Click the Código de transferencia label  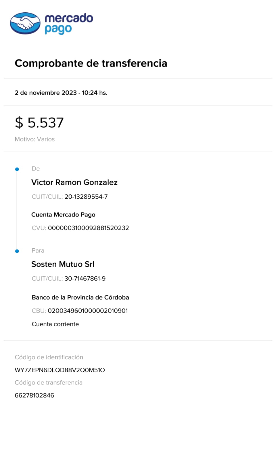[49, 383]
